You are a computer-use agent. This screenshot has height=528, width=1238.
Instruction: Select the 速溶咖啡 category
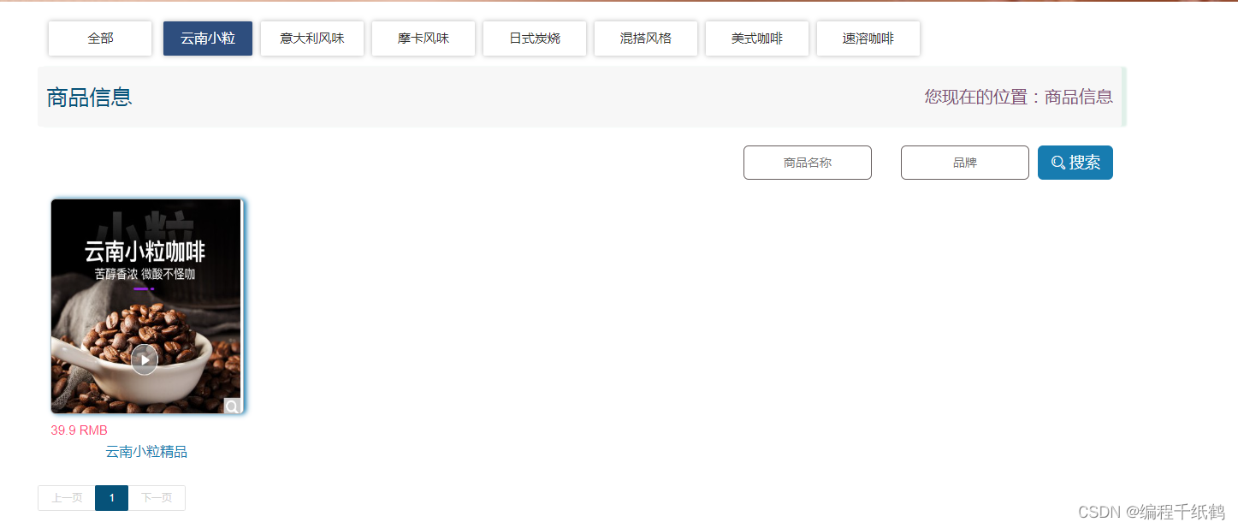tap(868, 39)
